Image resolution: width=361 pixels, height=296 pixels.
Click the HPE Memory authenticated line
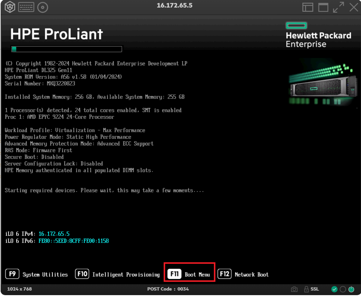[x=79, y=170]
